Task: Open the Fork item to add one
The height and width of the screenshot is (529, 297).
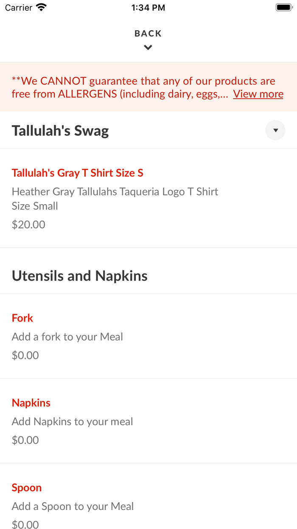Action: pos(22,318)
